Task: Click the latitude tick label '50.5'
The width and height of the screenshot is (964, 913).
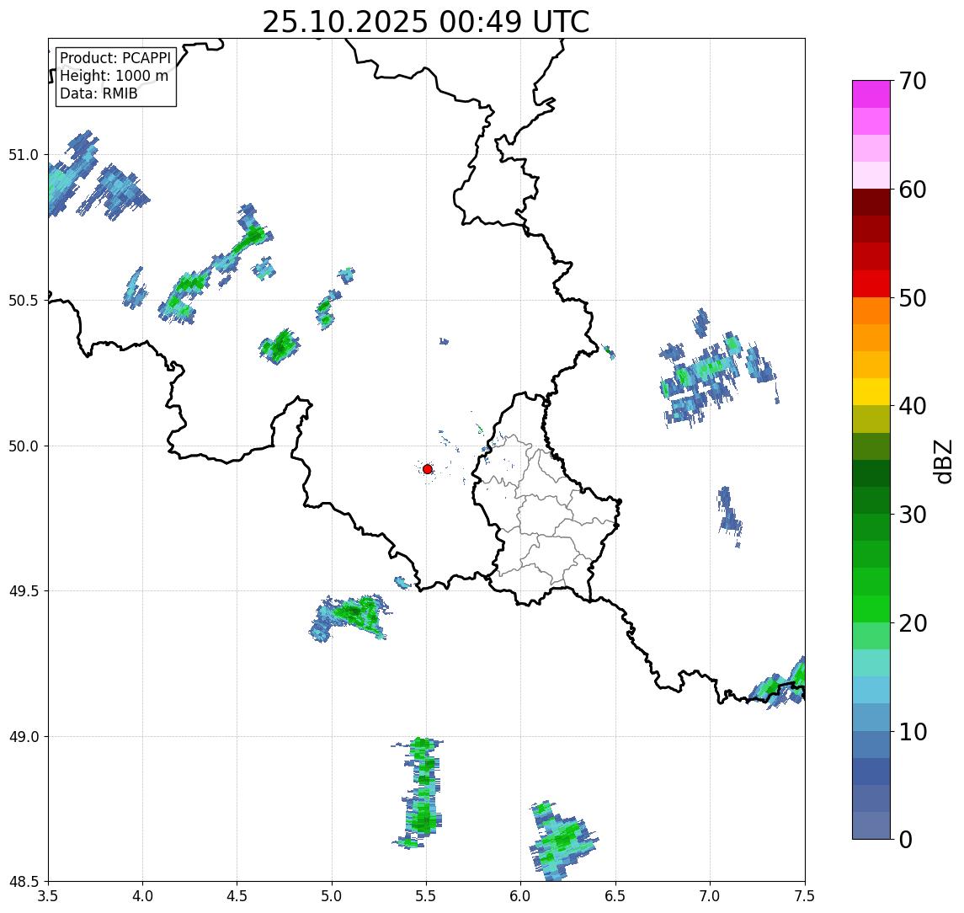Action: 24,301
